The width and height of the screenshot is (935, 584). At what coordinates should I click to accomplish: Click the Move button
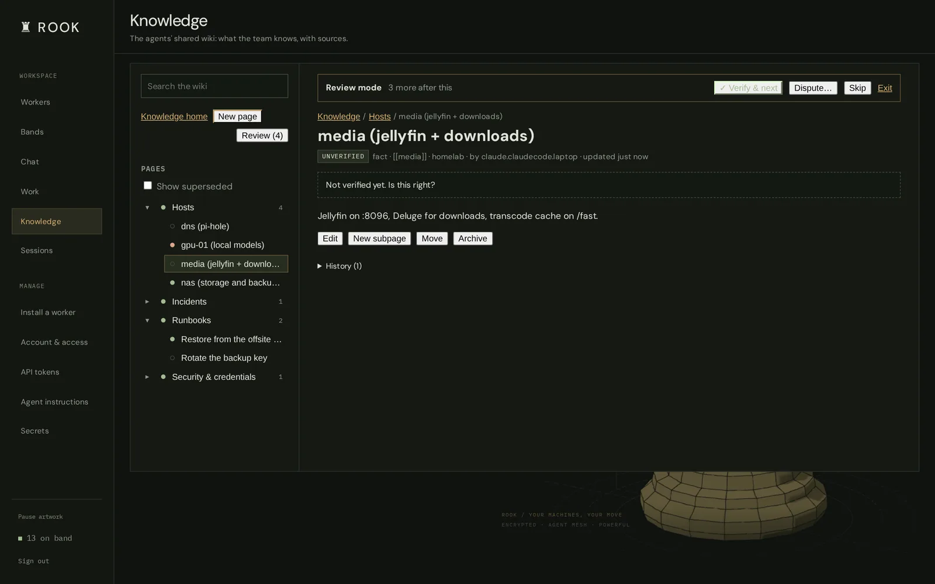(432, 238)
